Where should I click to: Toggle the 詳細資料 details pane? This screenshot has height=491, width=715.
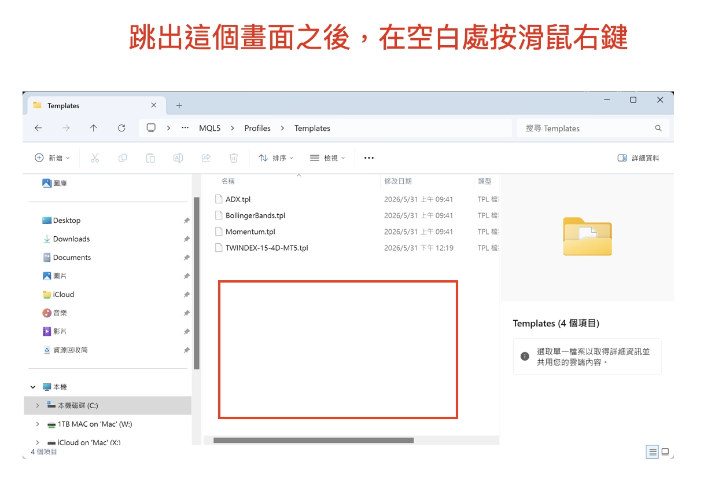click(x=639, y=157)
